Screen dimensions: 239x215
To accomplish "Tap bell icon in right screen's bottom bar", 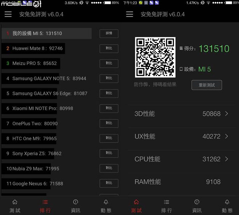I will point(227,202).
